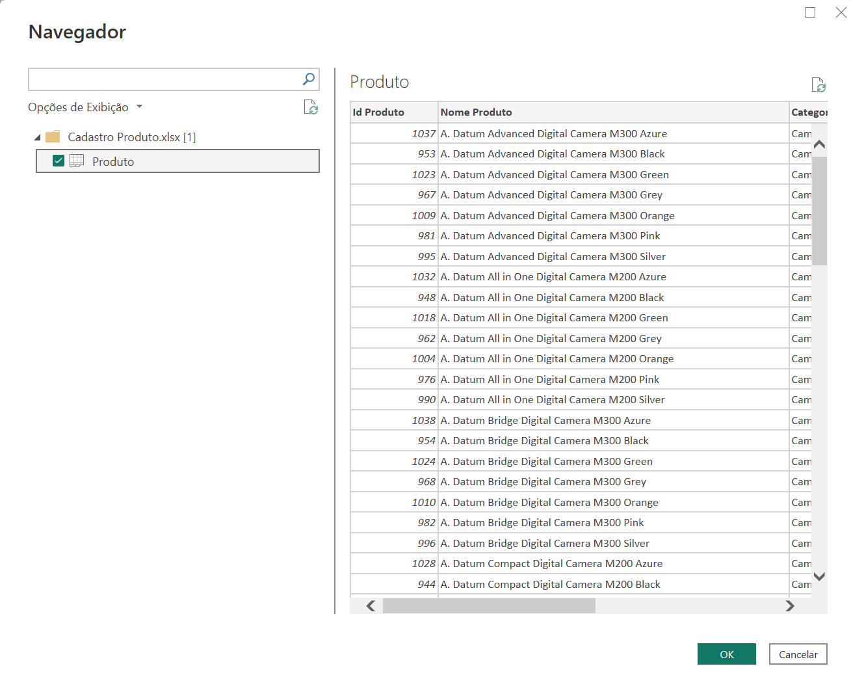This screenshot has width=851, height=677.
Task: Select All in One Camera M200 Grey row
Action: pyautogui.click(x=581, y=338)
